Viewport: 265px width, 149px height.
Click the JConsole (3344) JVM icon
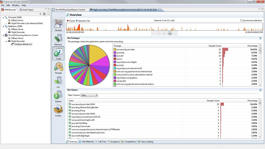click(x=6, y=17)
